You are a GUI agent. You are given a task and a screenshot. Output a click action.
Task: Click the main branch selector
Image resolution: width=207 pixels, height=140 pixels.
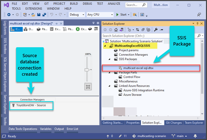179,136
